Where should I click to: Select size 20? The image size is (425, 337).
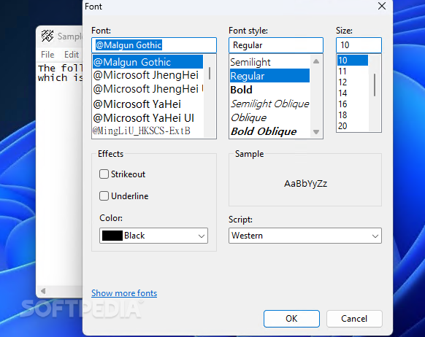click(x=353, y=126)
